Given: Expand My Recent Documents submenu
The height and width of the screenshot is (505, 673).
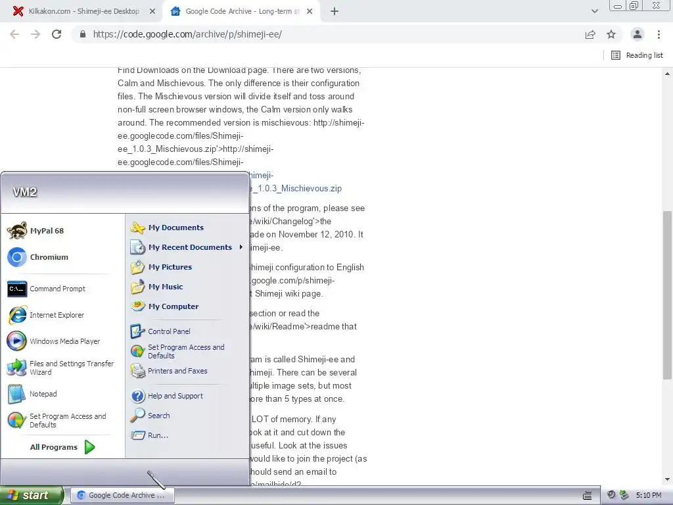Looking at the screenshot, I should [187, 247].
